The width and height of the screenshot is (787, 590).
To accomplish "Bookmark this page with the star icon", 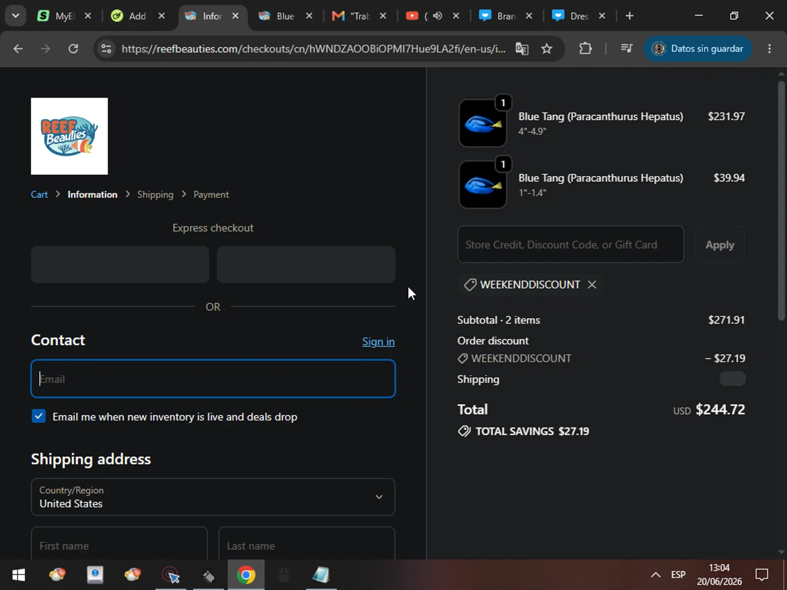I will [x=547, y=49].
